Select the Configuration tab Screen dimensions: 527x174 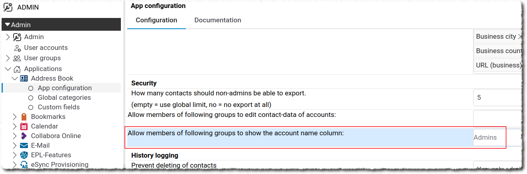pos(156,20)
